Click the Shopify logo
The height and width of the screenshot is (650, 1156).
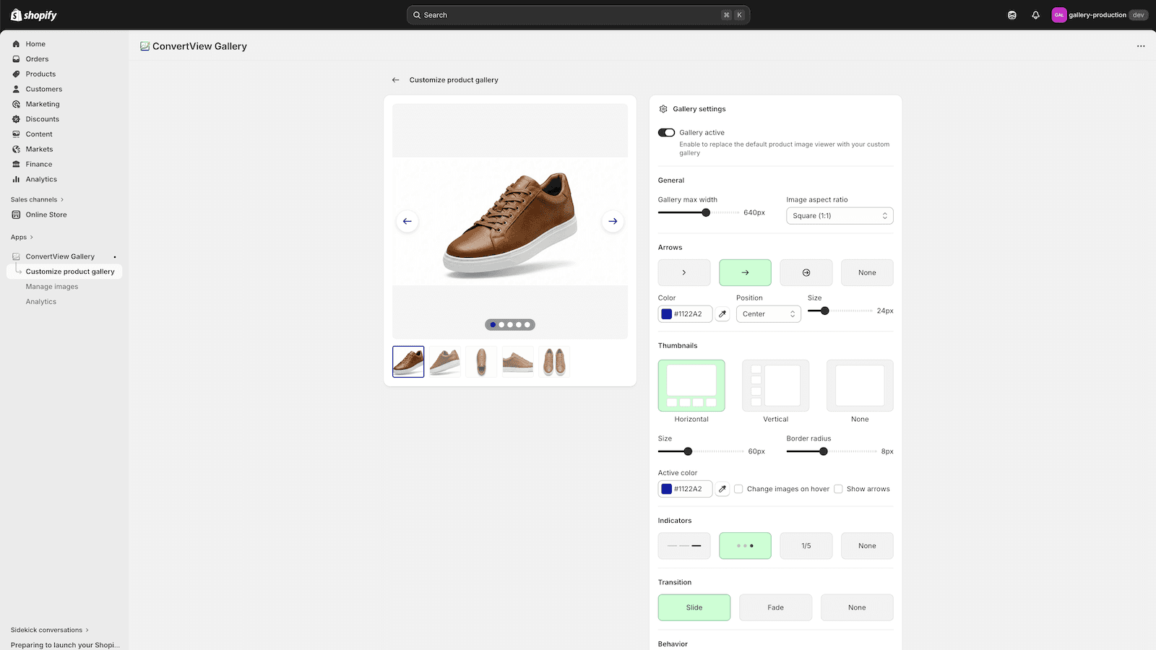coord(34,15)
